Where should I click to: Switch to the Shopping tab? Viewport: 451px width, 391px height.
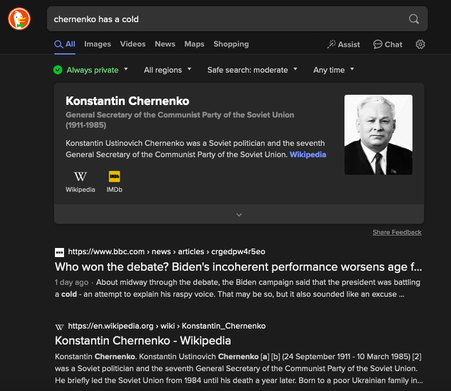coord(231,44)
